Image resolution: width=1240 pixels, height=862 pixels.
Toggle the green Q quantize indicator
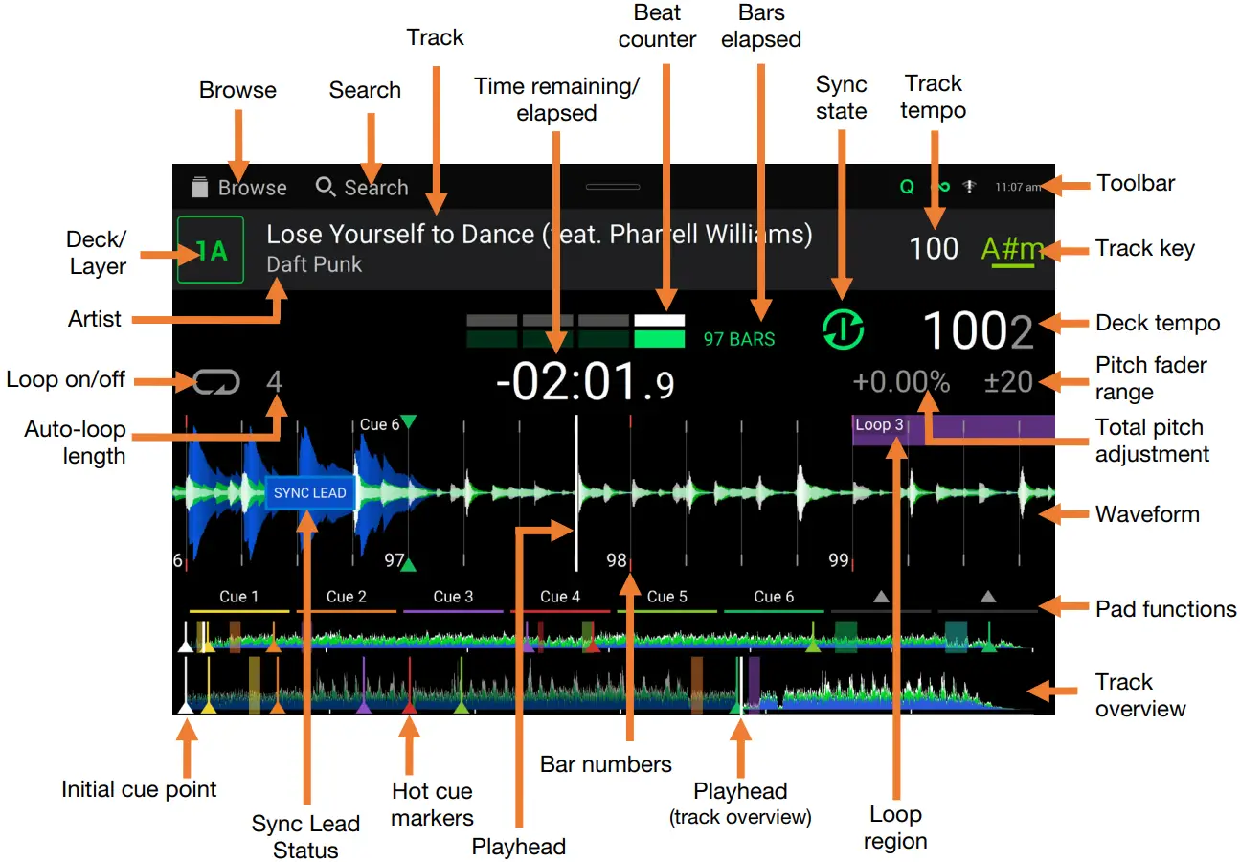pyautogui.click(x=907, y=187)
